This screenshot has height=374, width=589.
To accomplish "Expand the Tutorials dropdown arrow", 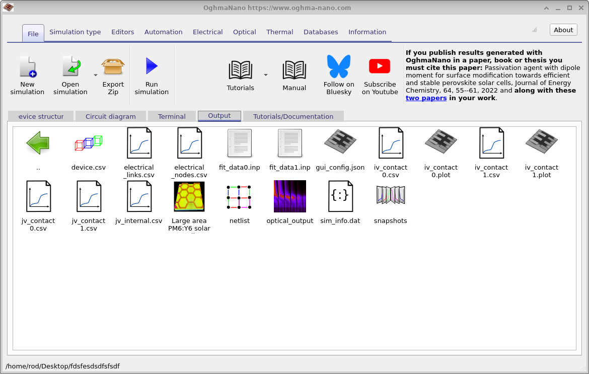I will 265,73.
